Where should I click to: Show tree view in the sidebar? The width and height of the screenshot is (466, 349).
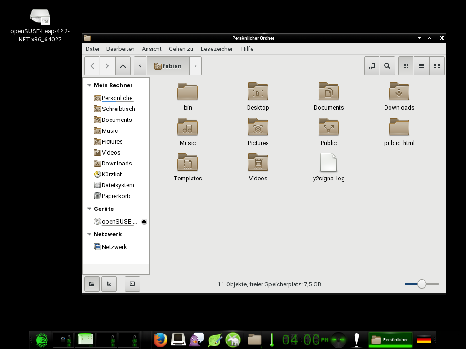pos(109,284)
